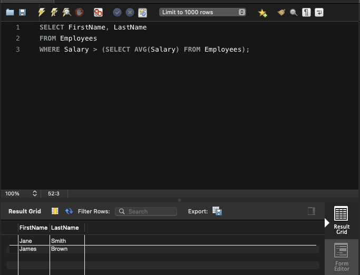Stop the running query

79,12
